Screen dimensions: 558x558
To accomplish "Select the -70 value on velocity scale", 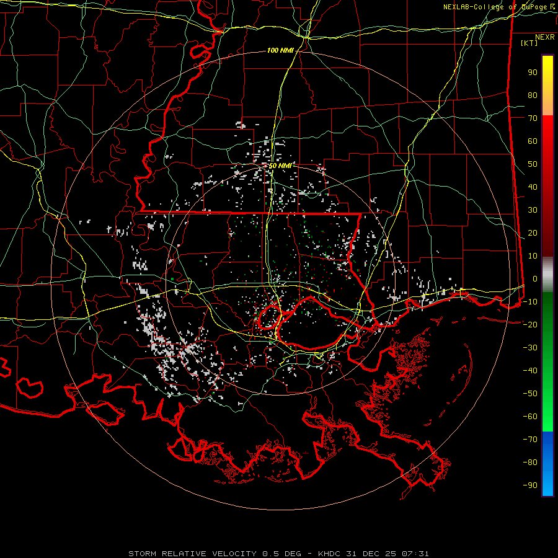I will [530, 439].
